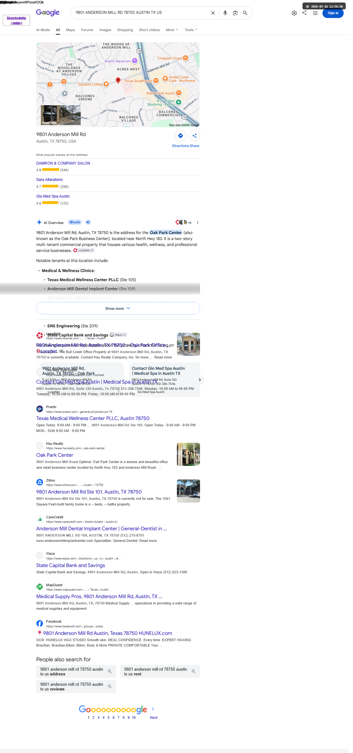Open State Capital Bank and Savings Waze result
Viewport: 353px width, 753px height.
coord(71,565)
